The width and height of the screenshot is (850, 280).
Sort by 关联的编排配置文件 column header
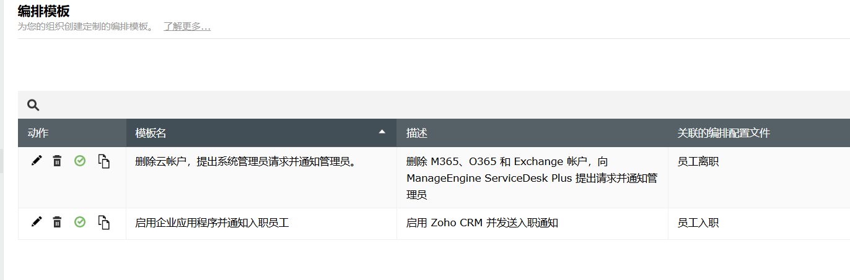pos(724,133)
